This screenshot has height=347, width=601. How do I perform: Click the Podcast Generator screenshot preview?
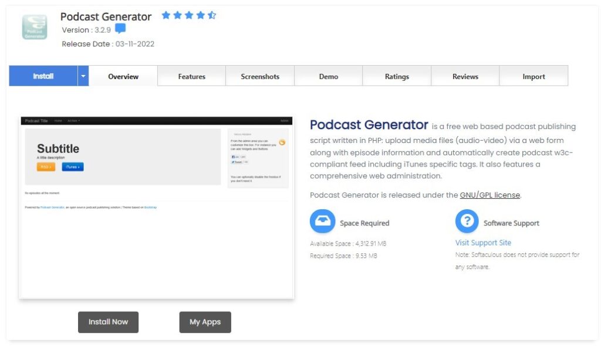click(156, 207)
